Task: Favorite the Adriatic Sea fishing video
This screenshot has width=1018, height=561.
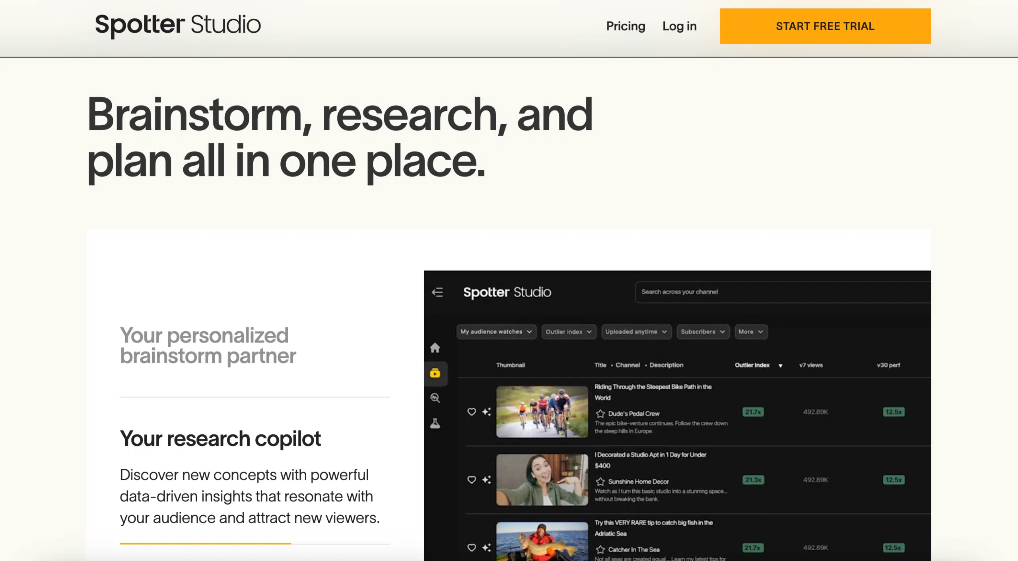Action: click(x=472, y=547)
